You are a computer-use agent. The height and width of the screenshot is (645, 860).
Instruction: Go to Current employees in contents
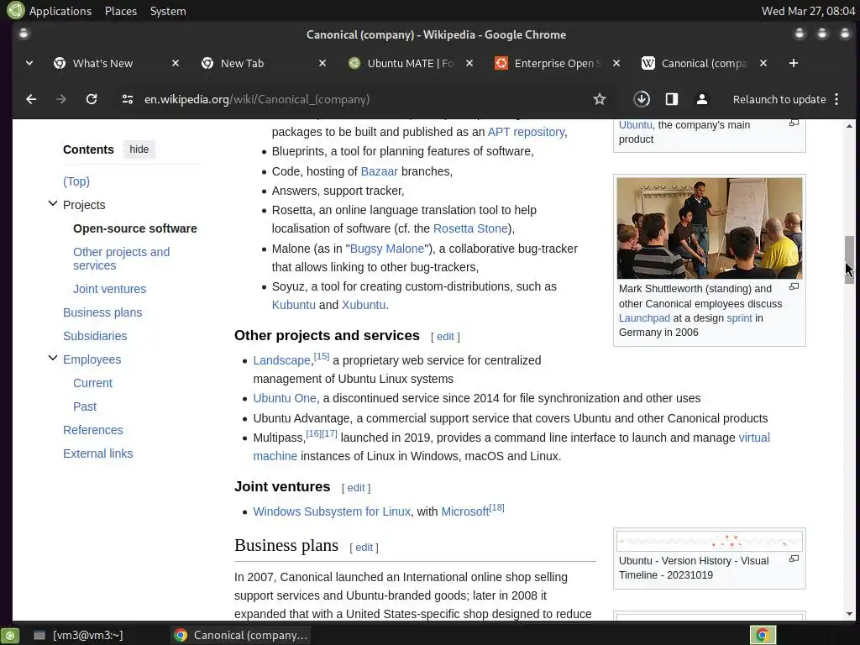pos(92,383)
